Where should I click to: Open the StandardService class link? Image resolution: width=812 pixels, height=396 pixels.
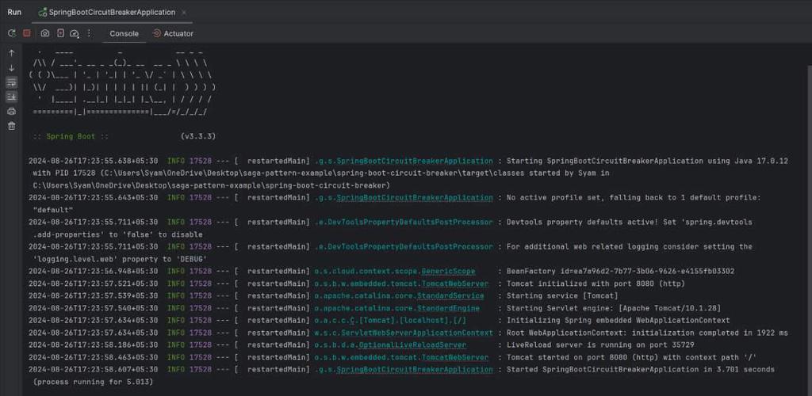[450, 295]
